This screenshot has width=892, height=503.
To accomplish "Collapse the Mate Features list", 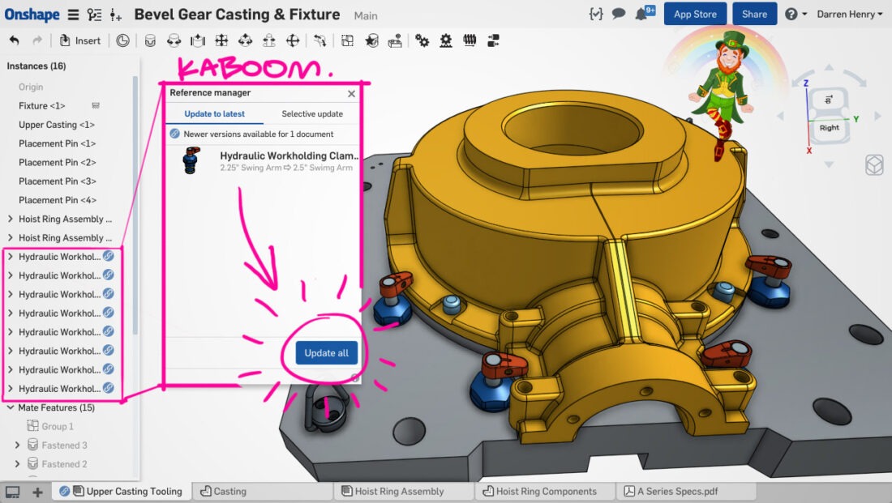I will [11, 407].
